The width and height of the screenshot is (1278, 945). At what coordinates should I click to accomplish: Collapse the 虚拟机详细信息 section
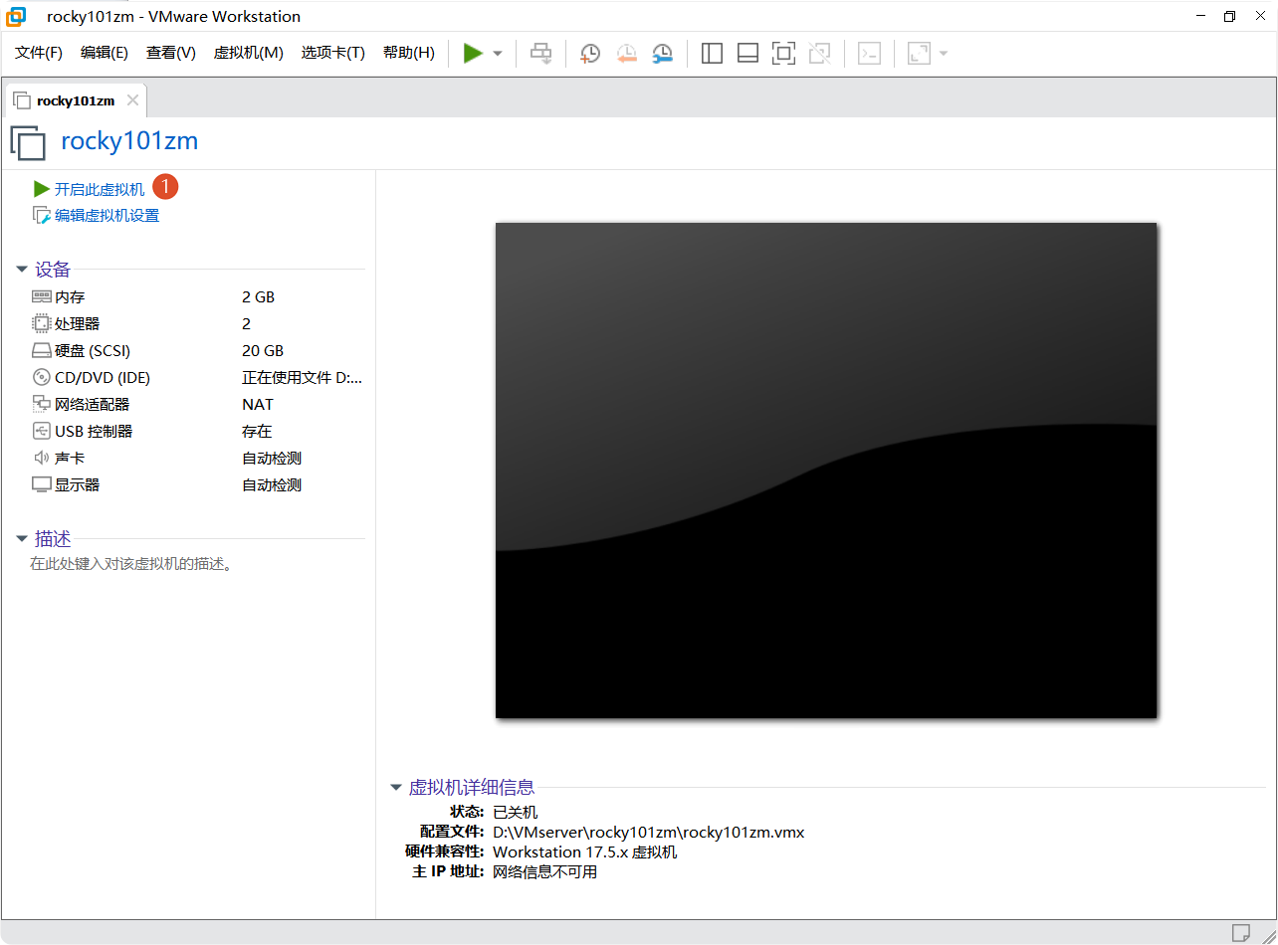click(x=396, y=788)
